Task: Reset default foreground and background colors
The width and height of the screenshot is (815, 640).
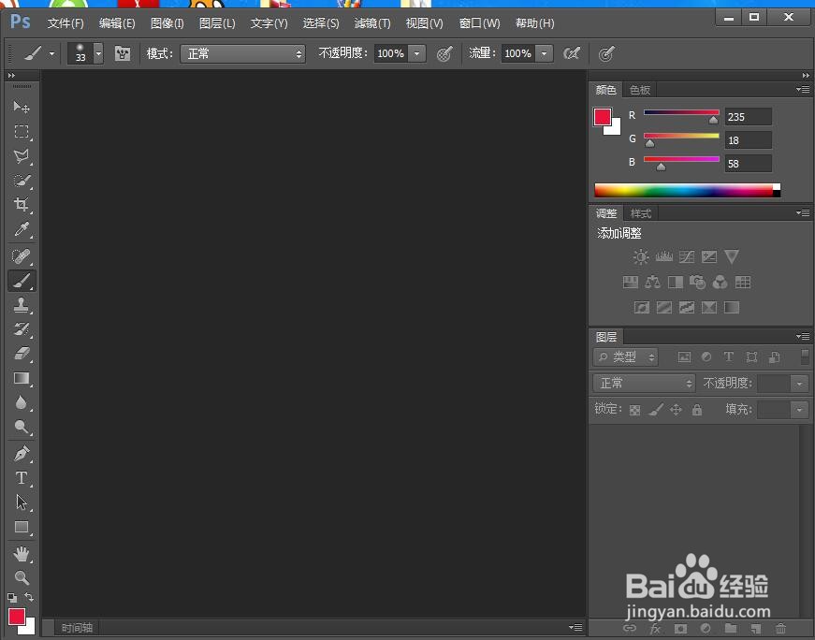Action: 12,597
